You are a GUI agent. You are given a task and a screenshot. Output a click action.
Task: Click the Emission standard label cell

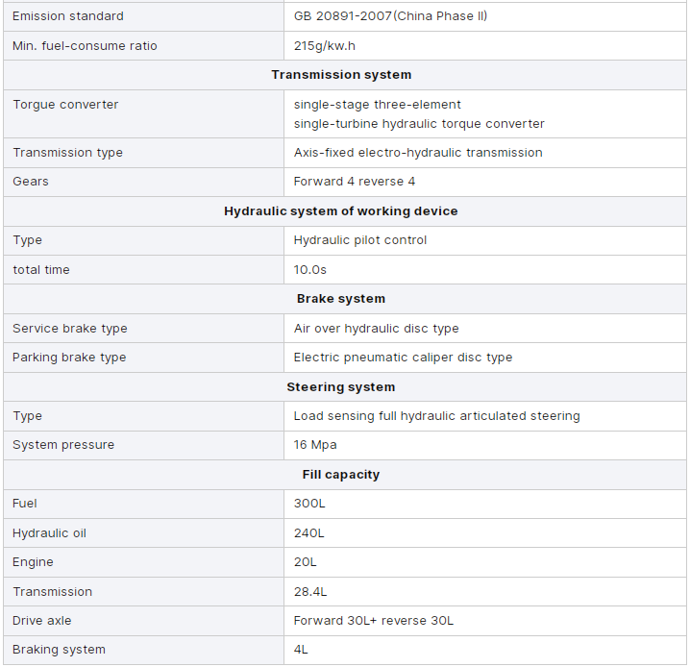(x=68, y=16)
